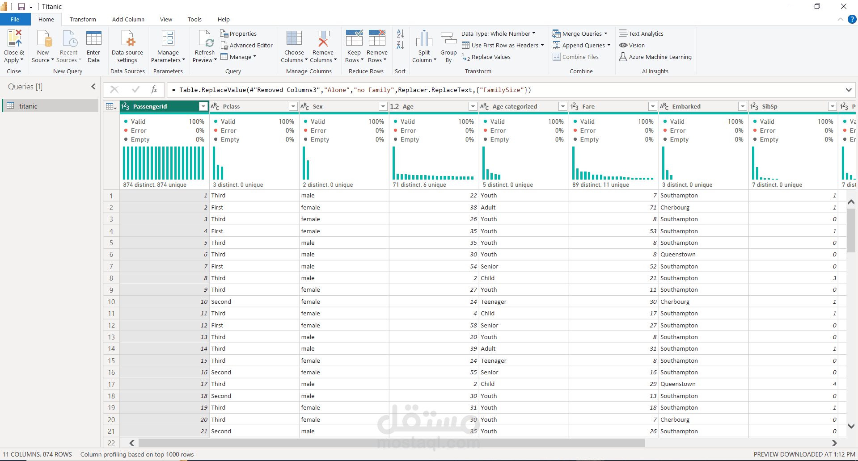The width and height of the screenshot is (858, 461).
Task: Click the Age column data type icon
Action: point(394,106)
